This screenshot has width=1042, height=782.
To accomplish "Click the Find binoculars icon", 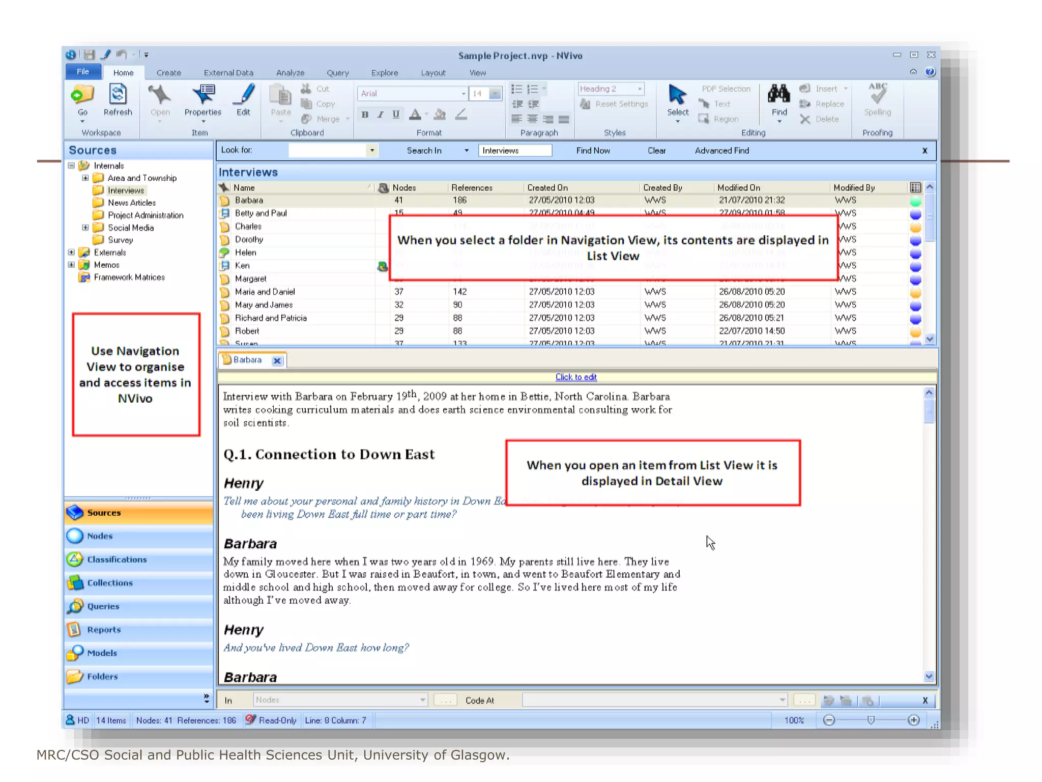I will click(x=778, y=95).
